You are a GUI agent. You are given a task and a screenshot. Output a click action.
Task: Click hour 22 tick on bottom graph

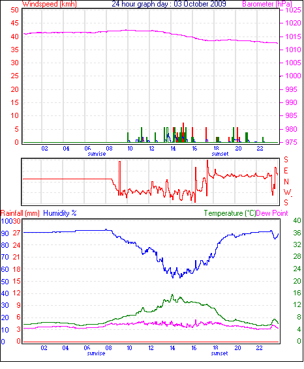259,348
